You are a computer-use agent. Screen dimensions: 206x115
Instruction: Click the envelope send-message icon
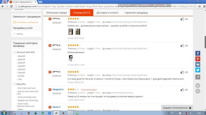[14, 22]
